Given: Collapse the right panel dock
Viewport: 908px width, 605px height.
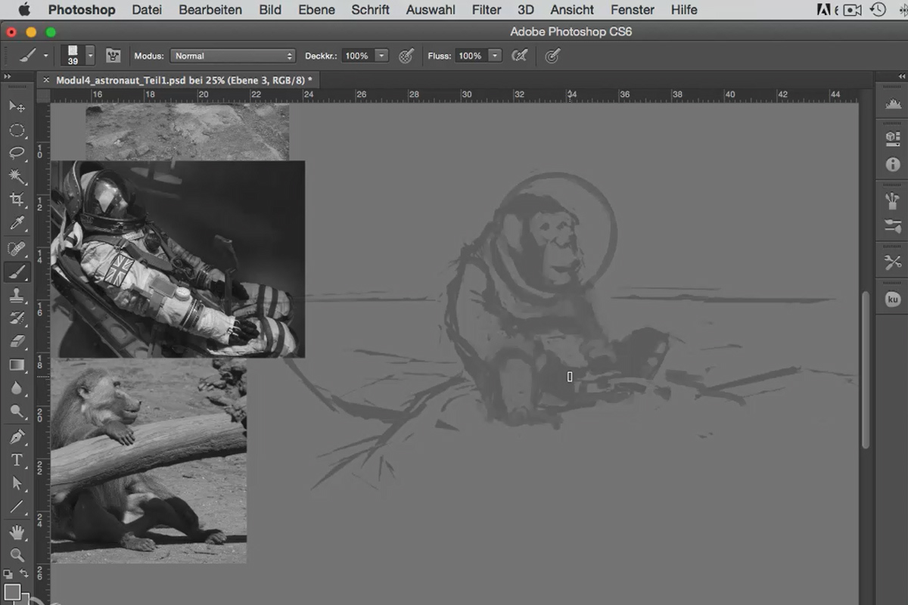Looking at the screenshot, I should point(900,76).
